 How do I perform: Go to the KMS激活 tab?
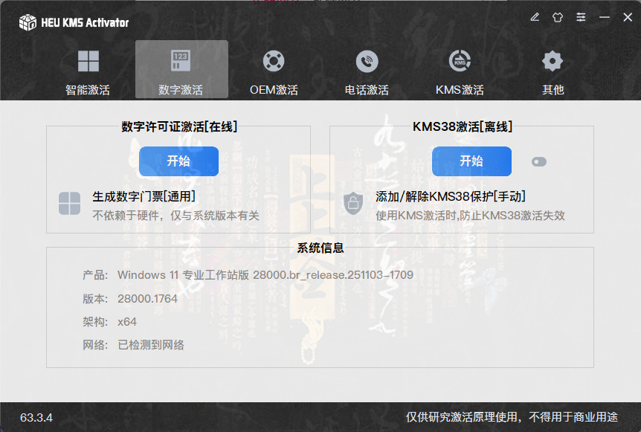click(x=460, y=71)
